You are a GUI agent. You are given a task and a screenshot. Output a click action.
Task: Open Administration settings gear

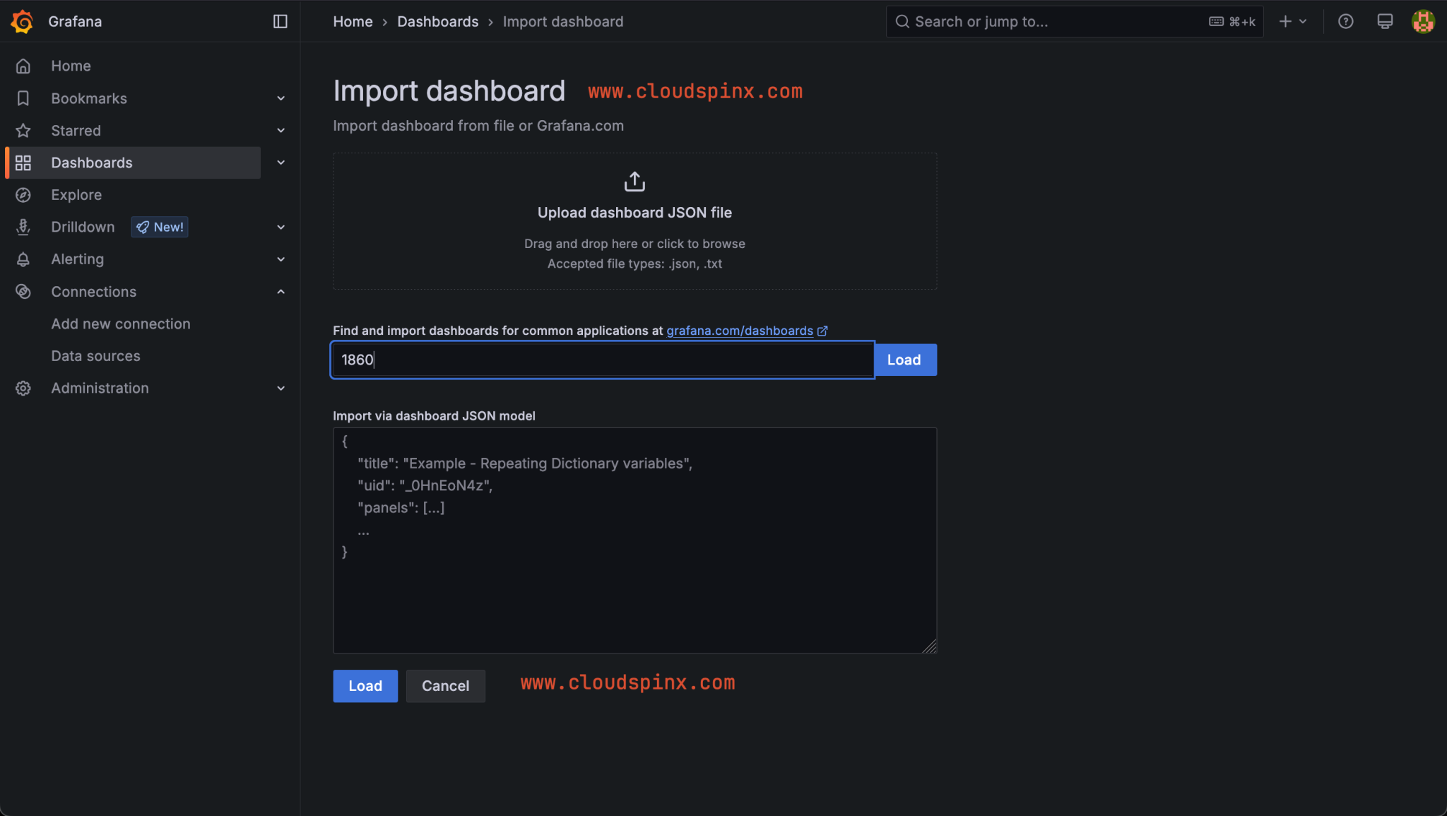(23, 388)
